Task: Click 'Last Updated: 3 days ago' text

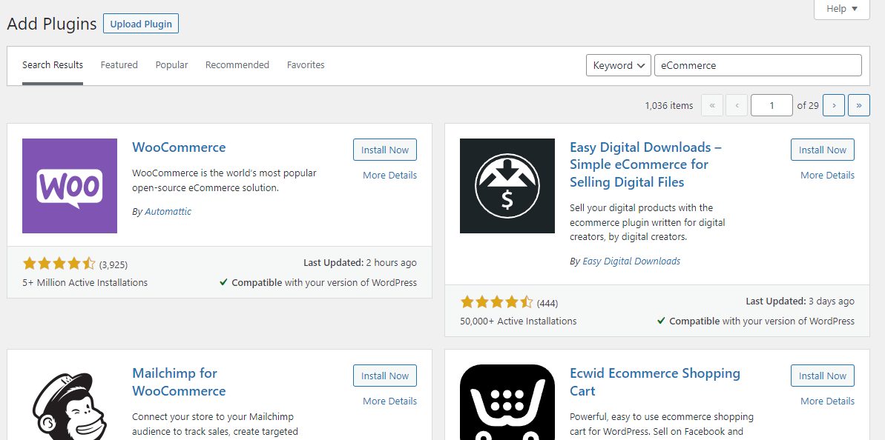Action: [800, 301]
